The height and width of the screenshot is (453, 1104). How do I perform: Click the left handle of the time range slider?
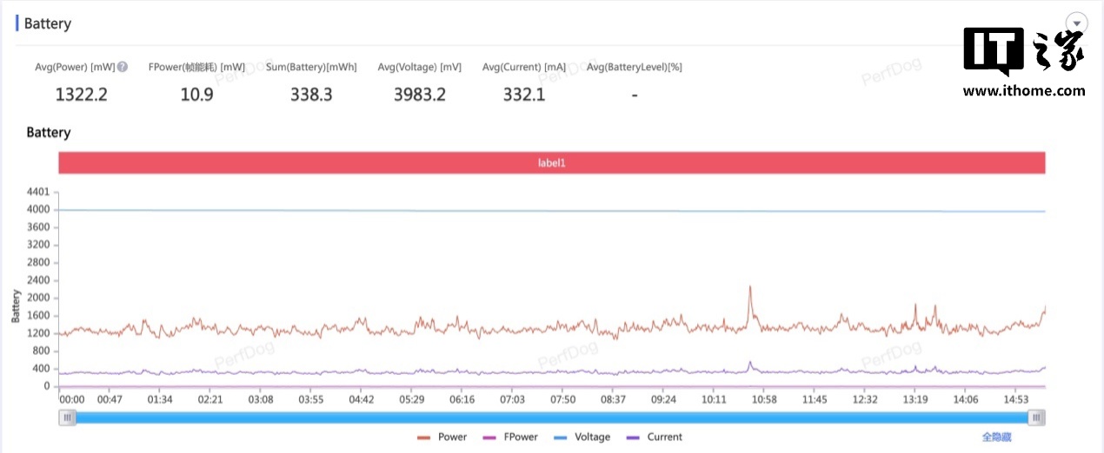click(x=67, y=418)
